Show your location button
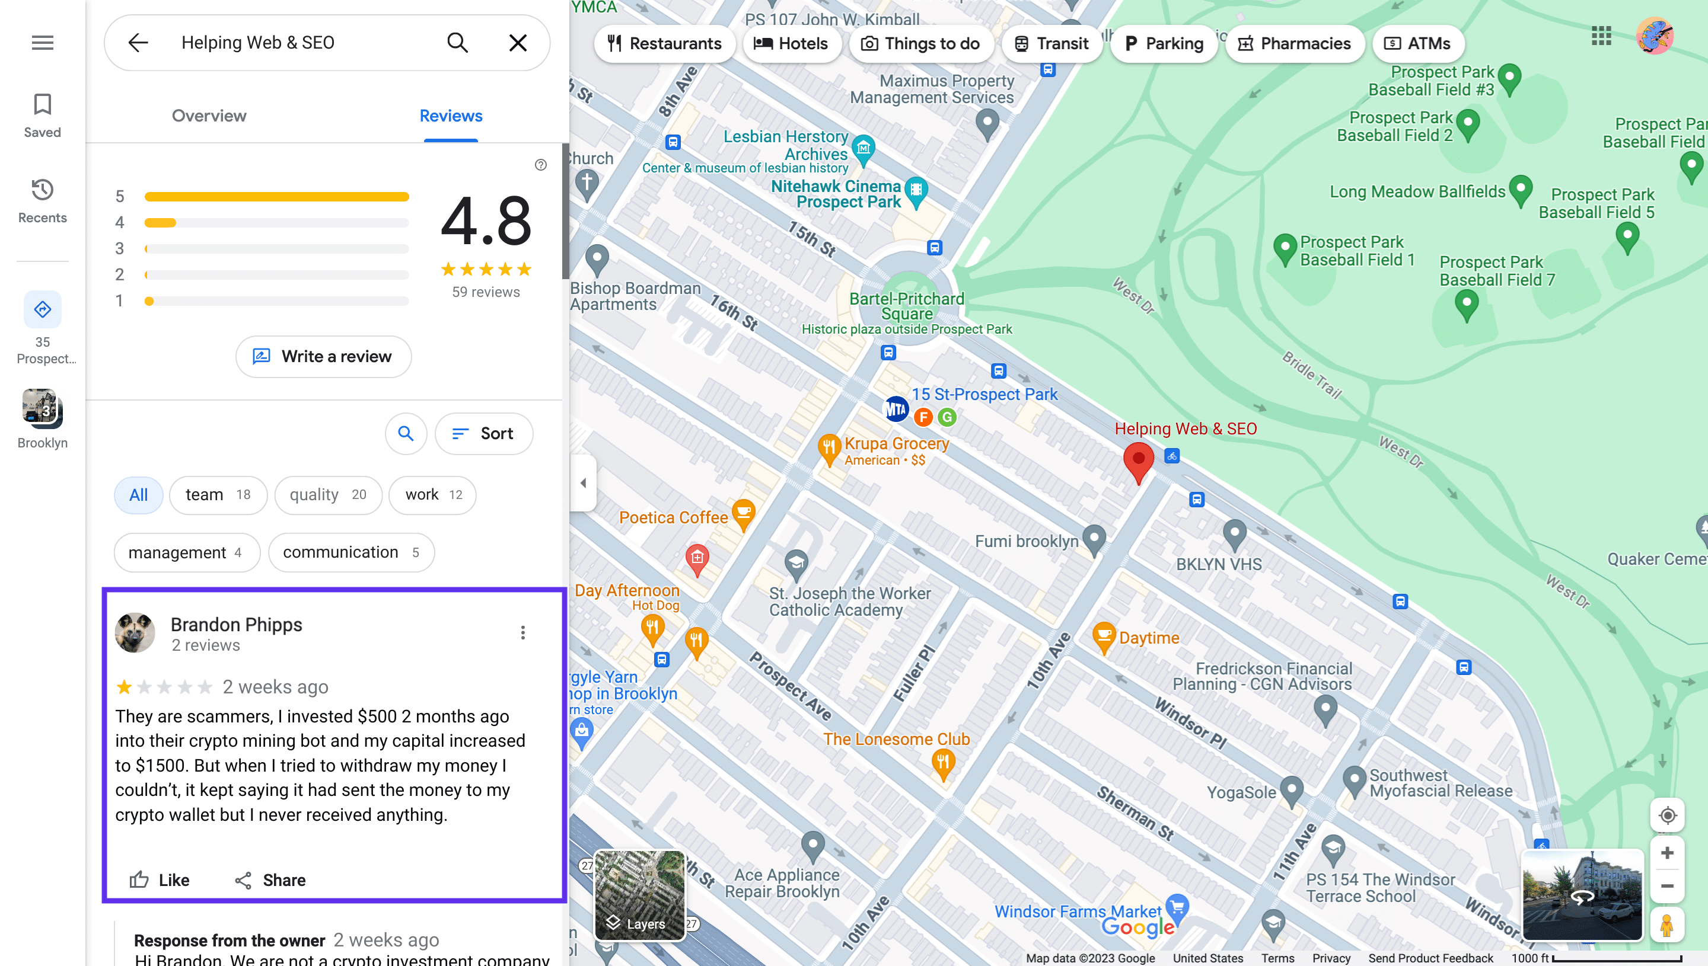 tap(1667, 815)
